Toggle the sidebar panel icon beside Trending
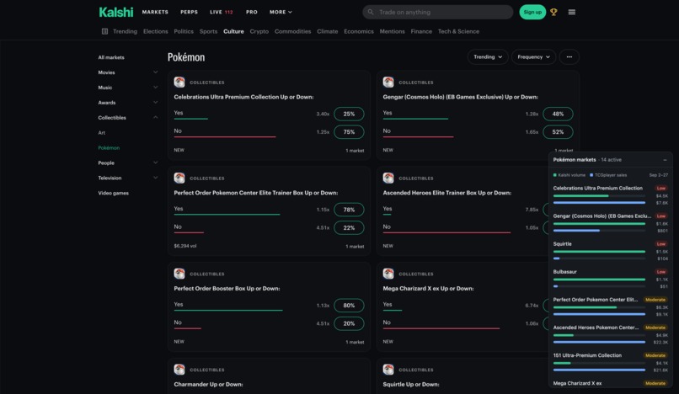 (104, 31)
